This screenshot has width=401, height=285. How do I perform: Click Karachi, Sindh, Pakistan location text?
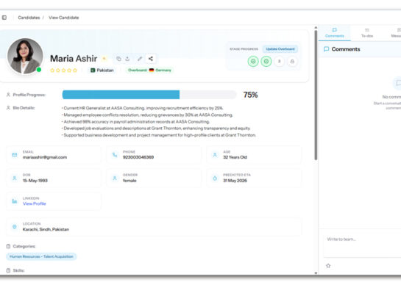[x=46, y=229]
